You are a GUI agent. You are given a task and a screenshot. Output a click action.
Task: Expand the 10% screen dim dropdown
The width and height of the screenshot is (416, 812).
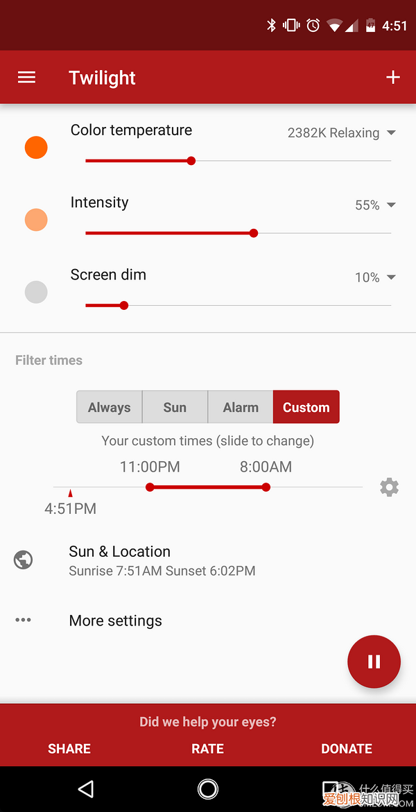point(375,277)
